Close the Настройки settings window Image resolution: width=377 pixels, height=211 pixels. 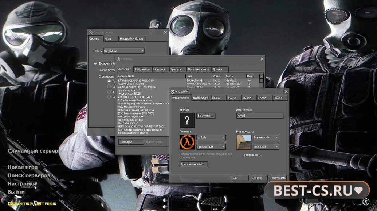click(x=286, y=92)
